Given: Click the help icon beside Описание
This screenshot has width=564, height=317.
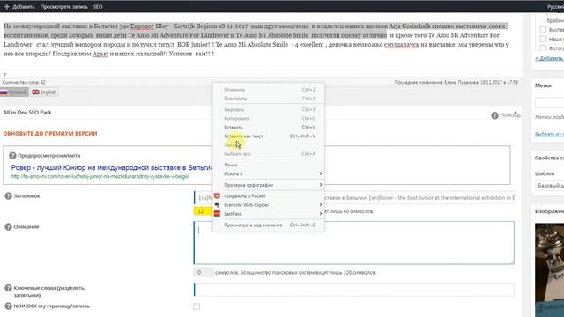Looking at the screenshot, I should (8, 227).
